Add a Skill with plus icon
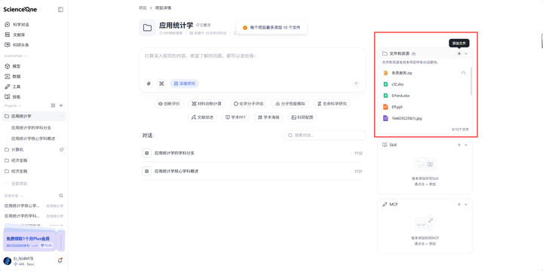The image size is (543, 271). click(x=459, y=145)
